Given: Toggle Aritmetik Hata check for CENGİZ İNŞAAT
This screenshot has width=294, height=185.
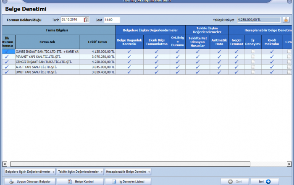Looking at the screenshot, I should coord(219,62).
